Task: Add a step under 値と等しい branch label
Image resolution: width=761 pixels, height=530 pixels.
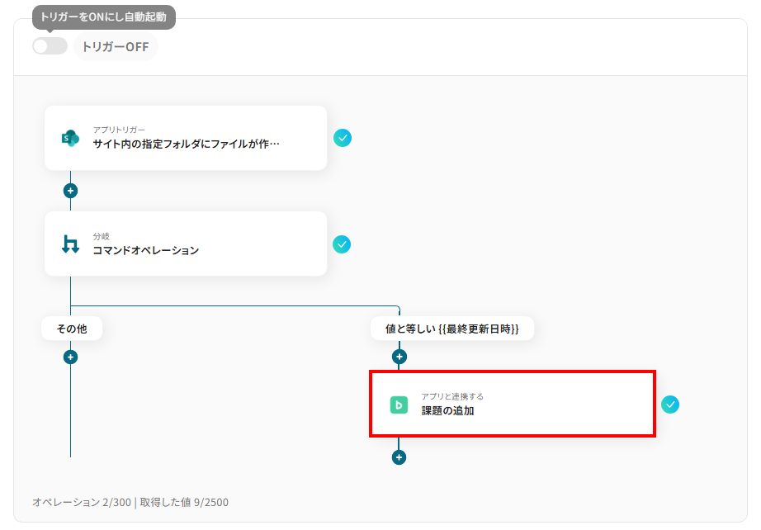Action: [399, 357]
